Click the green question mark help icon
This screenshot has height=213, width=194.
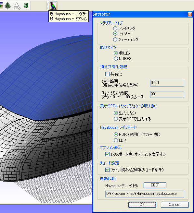[x=26, y=6]
